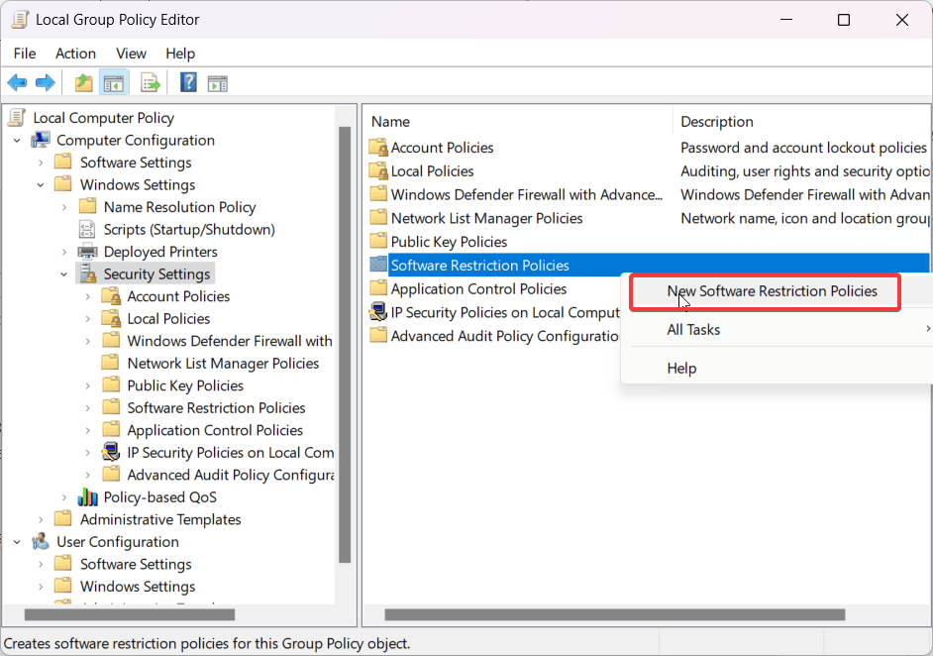Open the Action menu
Image resolution: width=933 pixels, height=656 pixels.
(x=75, y=54)
